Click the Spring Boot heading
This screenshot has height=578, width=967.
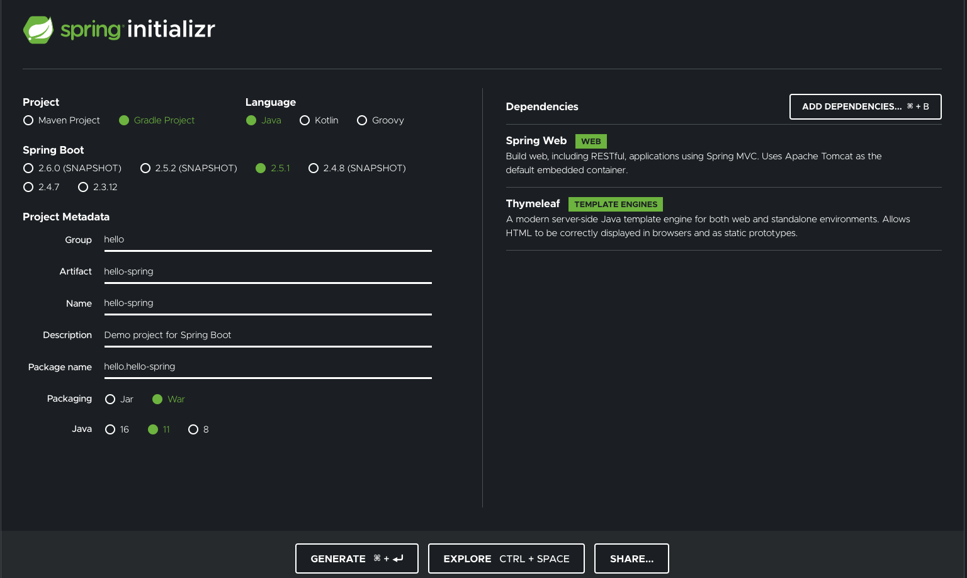(x=54, y=150)
